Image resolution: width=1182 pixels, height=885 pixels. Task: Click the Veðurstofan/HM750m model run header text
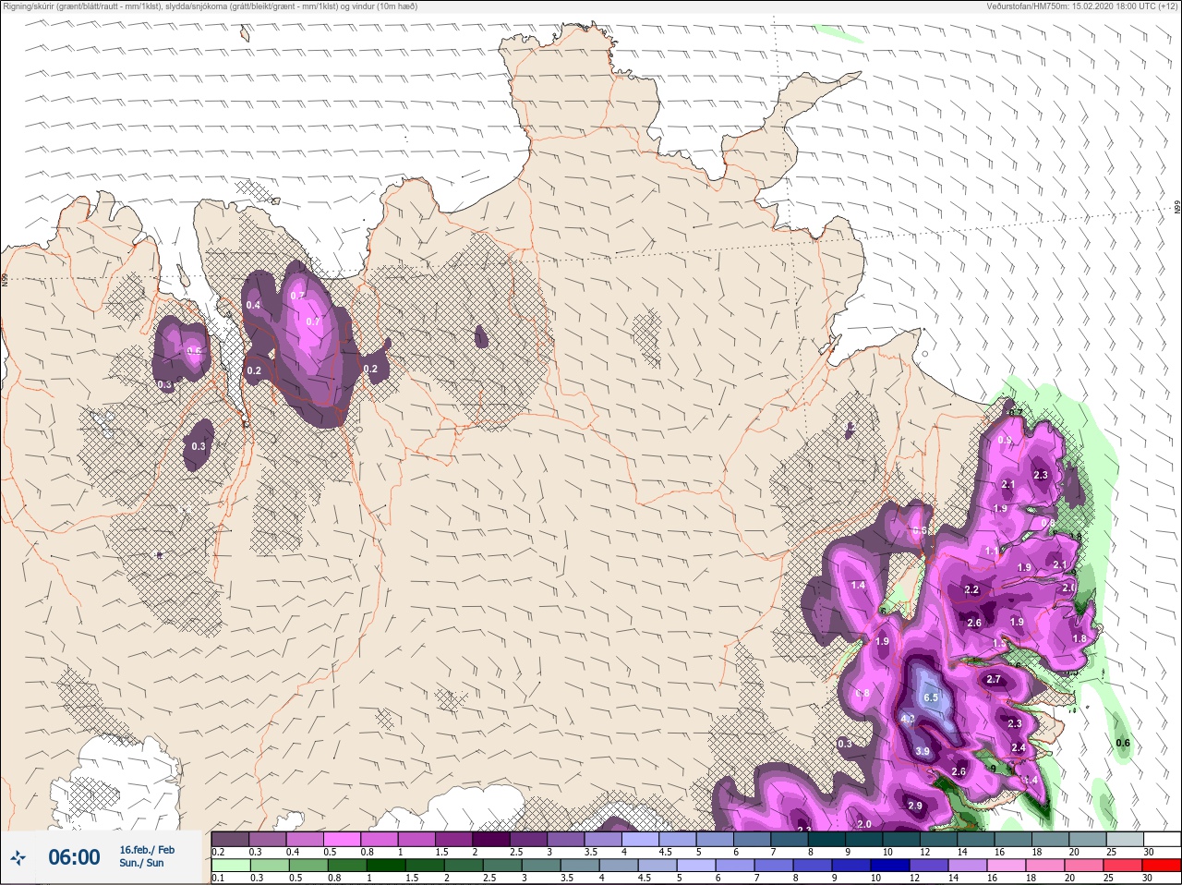[1082, 6]
